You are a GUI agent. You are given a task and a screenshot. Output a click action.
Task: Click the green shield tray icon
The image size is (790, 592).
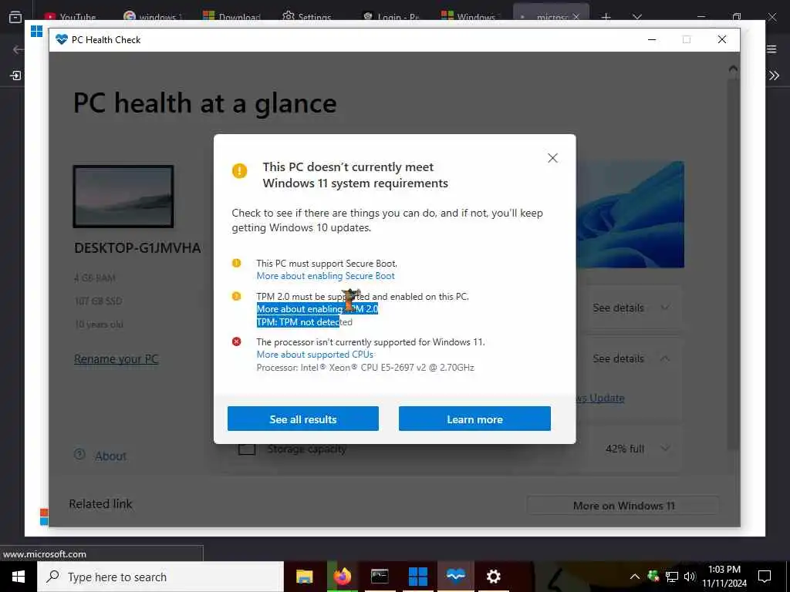pos(653,575)
